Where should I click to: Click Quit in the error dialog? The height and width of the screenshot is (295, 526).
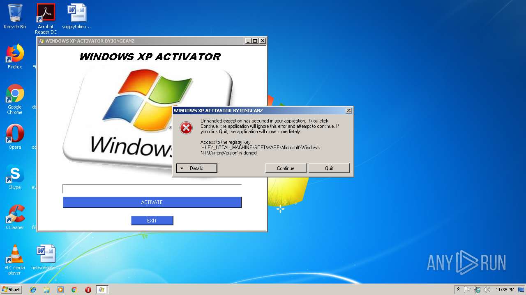pyautogui.click(x=329, y=168)
